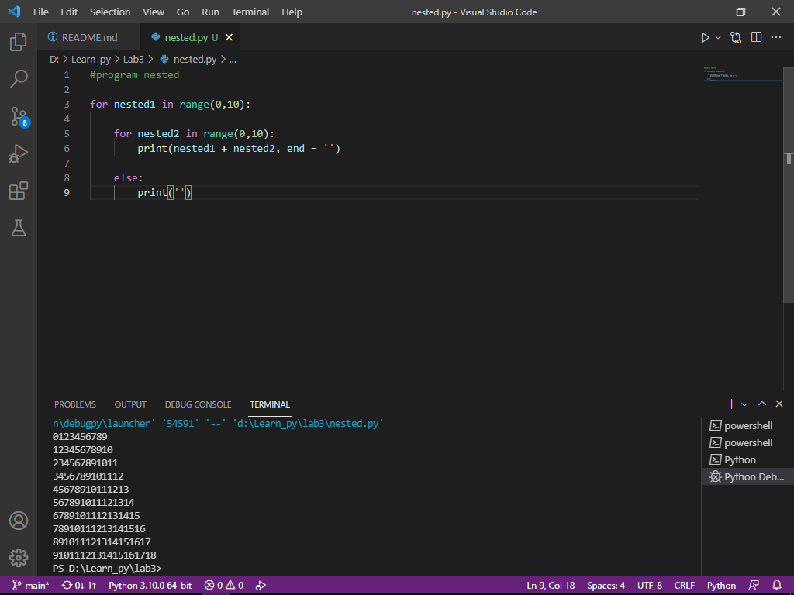Open the Edit menu
This screenshot has height=595, width=794.
coord(69,12)
